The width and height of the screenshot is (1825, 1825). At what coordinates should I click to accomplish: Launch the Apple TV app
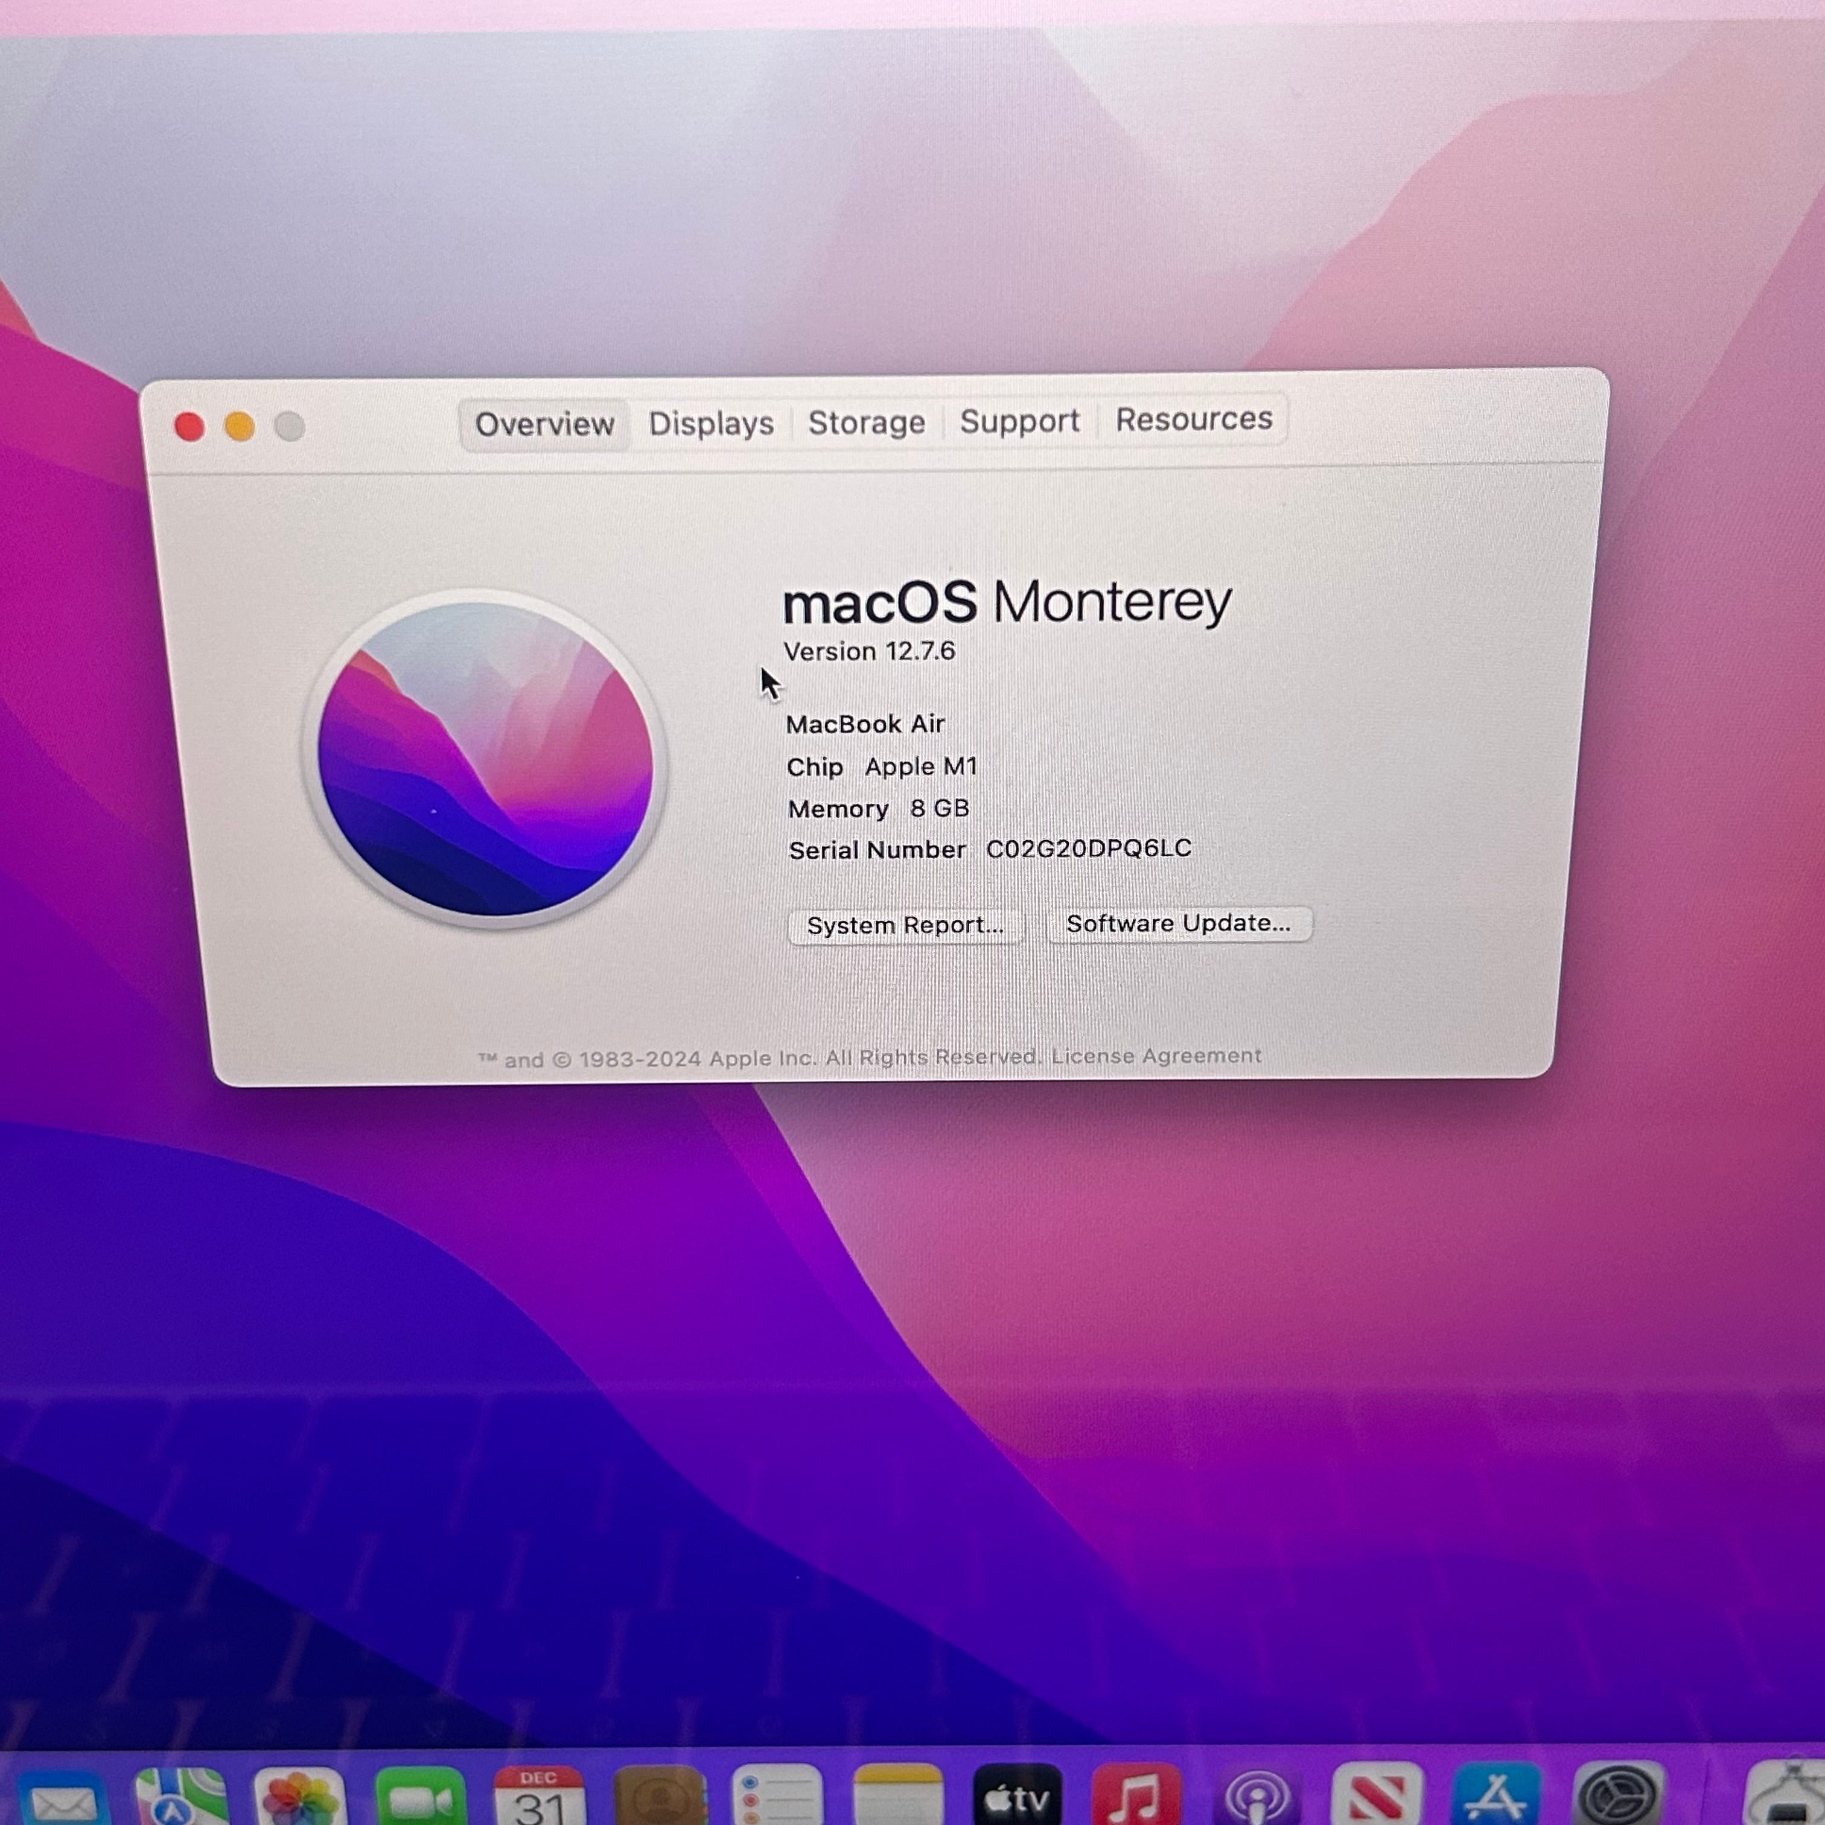(x=1018, y=1794)
